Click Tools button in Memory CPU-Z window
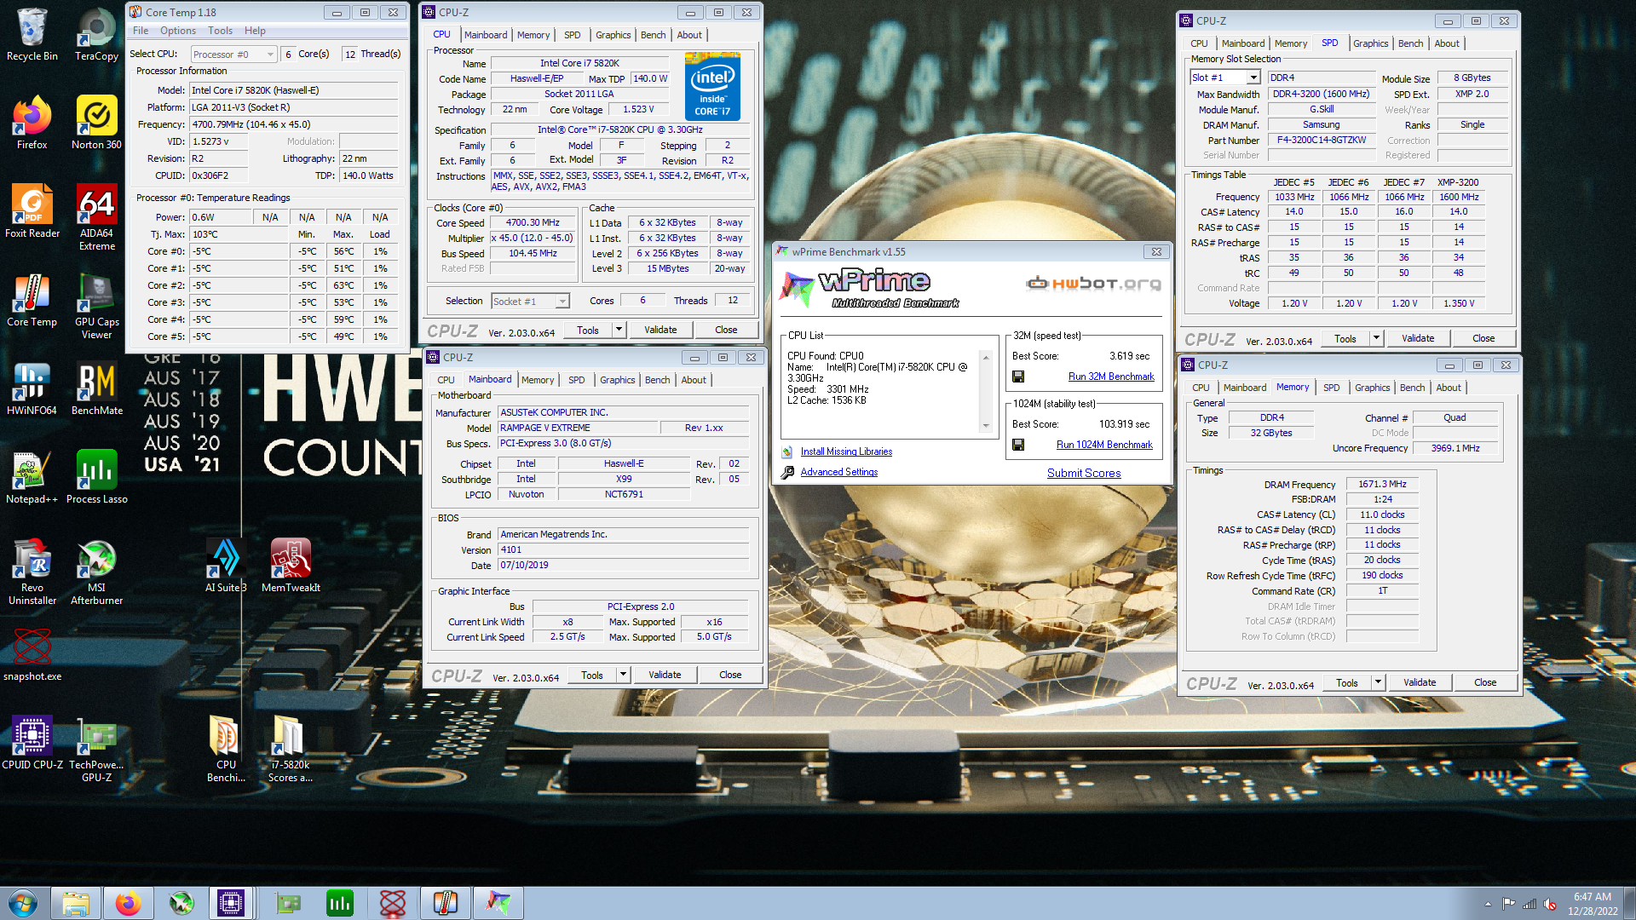1636x920 pixels. coord(1347,682)
